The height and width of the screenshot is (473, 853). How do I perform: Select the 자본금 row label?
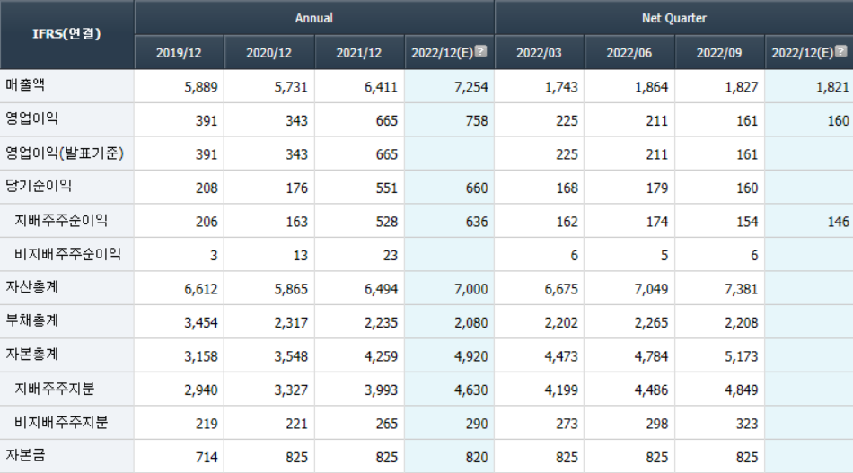pyautogui.click(x=25, y=456)
